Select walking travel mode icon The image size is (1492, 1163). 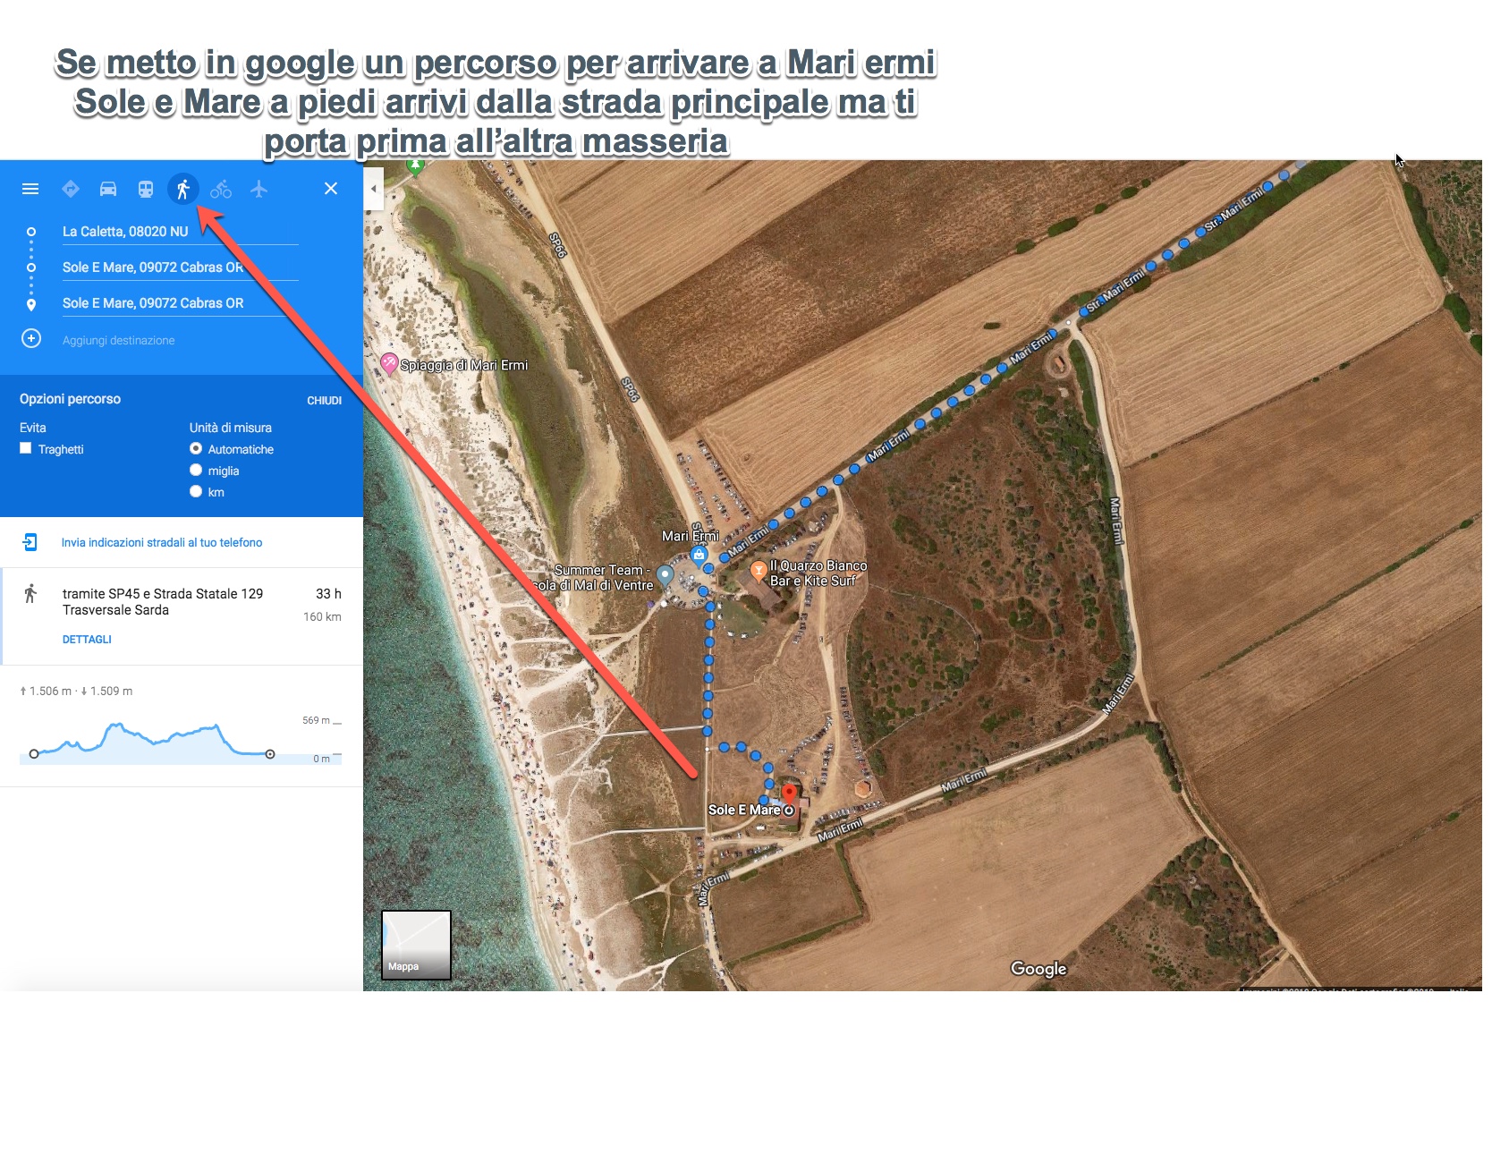click(x=183, y=189)
